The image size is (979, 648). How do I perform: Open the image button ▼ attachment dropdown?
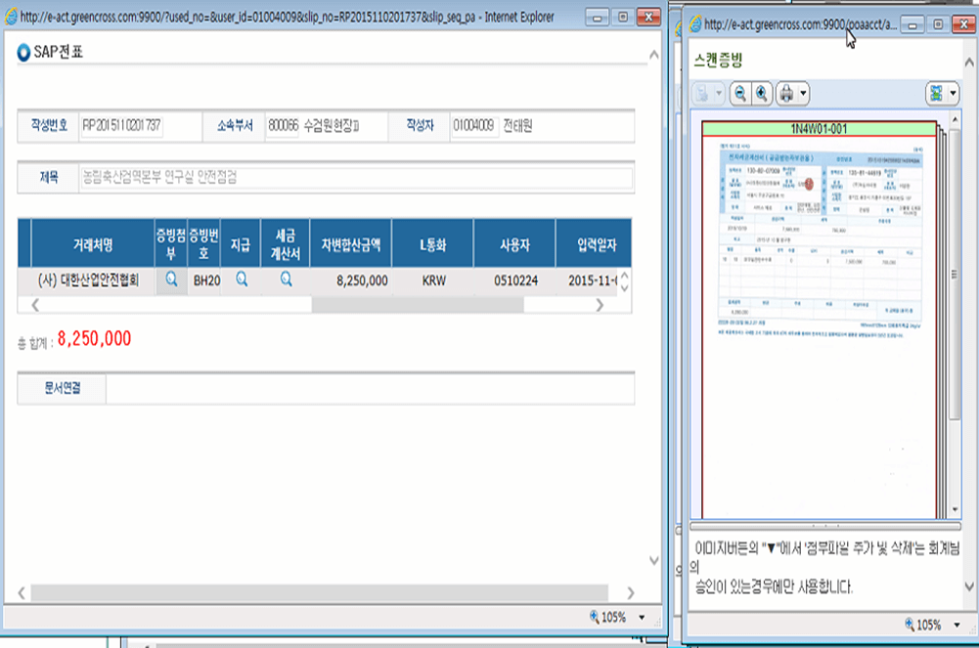(x=952, y=93)
